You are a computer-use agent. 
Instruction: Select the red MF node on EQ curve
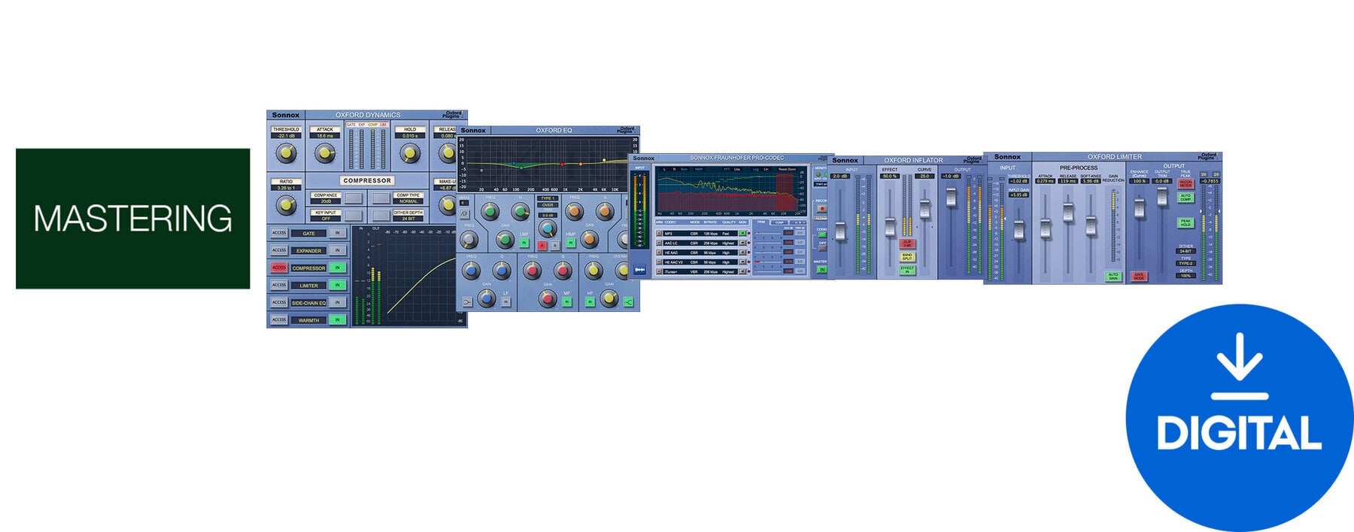(562, 164)
